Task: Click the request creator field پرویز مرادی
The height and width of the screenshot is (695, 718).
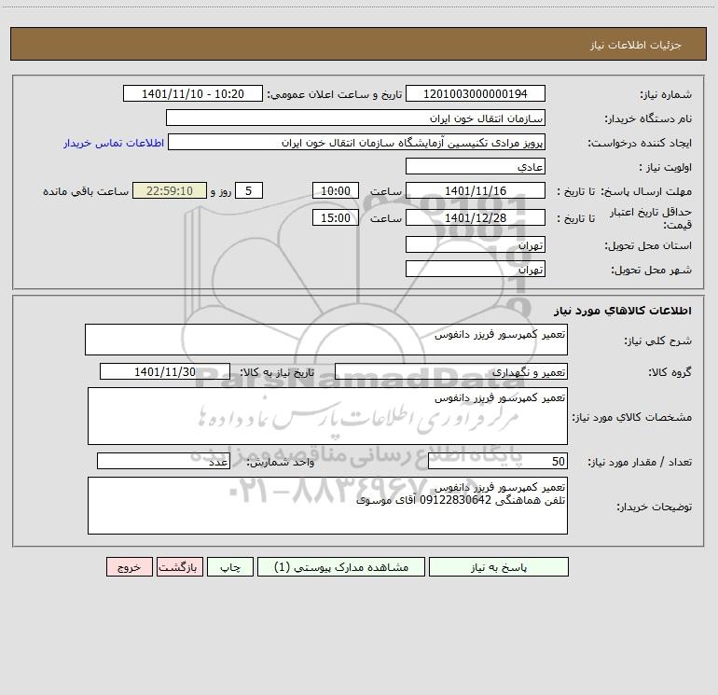Action: pyautogui.click(x=357, y=142)
